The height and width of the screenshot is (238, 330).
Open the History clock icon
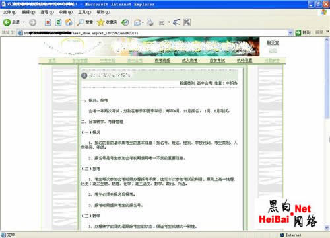pyautogui.click(x=125, y=22)
